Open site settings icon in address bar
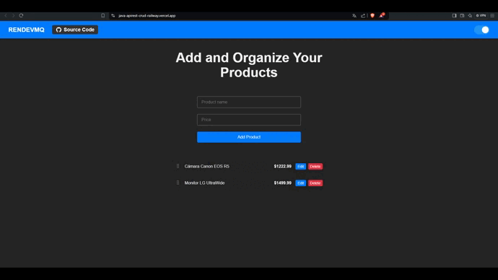The height and width of the screenshot is (280, 498). pos(113,16)
